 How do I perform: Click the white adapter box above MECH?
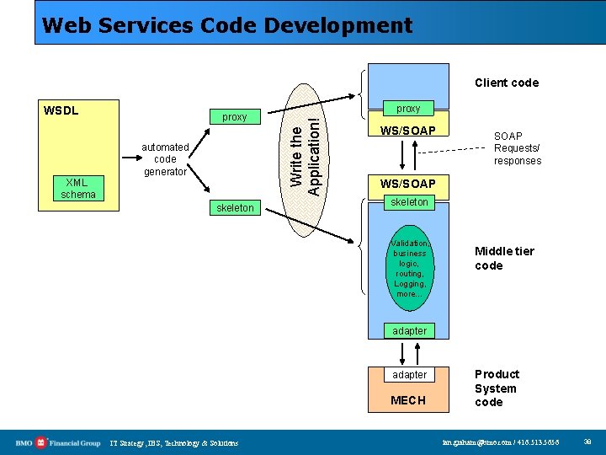coord(409,374)
